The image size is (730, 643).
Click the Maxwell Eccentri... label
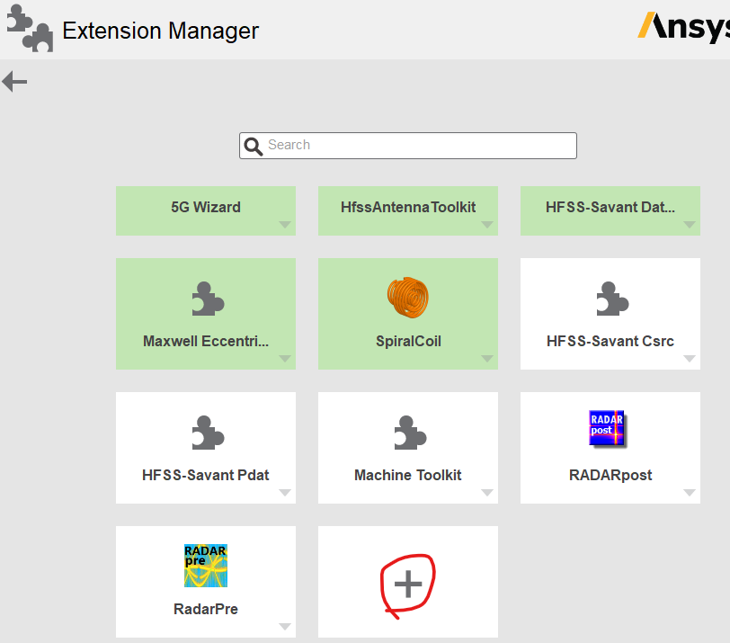[206, 342]
